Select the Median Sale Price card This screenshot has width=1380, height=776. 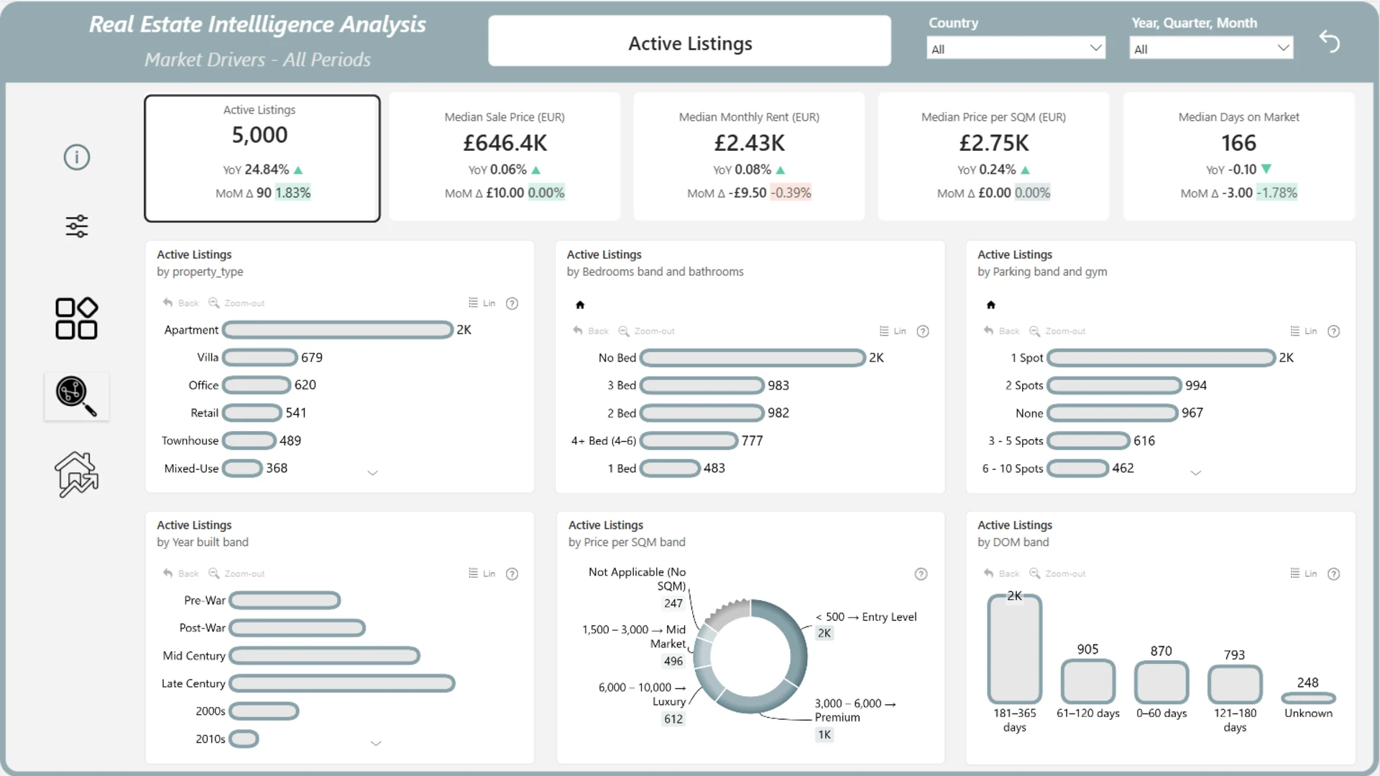coord(505,156)
